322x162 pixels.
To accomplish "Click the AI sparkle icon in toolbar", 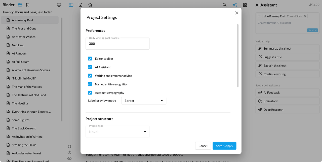I will pyautogui.click(x=235, y=5).
